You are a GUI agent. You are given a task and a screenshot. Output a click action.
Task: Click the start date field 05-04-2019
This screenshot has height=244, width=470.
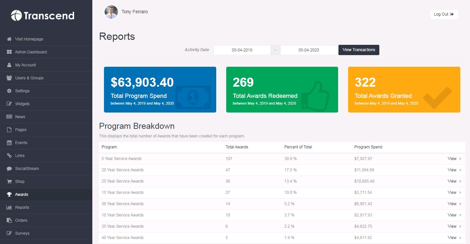point(242,50)
